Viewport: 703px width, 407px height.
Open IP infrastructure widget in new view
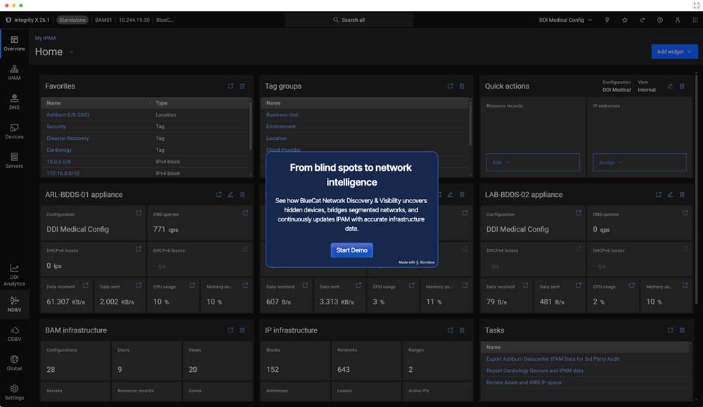[x=450, y=330]
